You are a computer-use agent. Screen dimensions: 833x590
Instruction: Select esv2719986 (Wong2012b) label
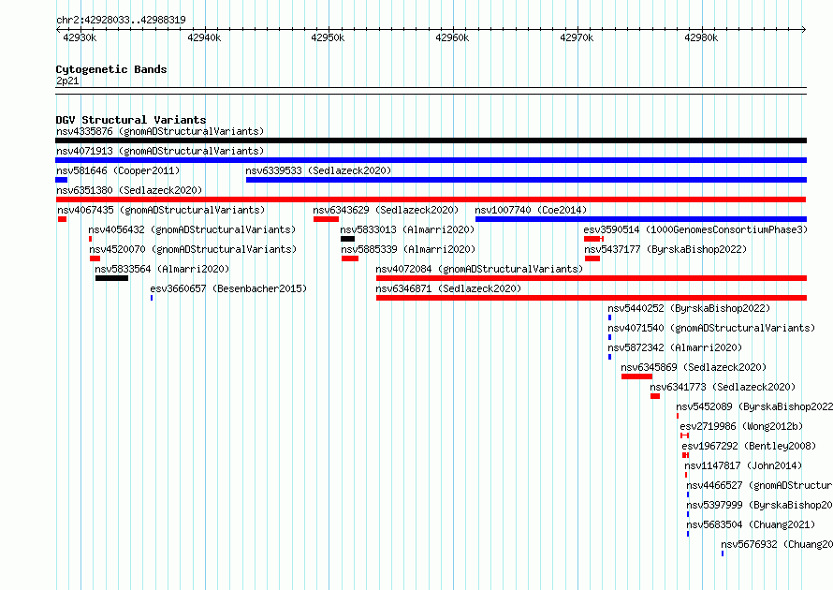pos(741,426)
